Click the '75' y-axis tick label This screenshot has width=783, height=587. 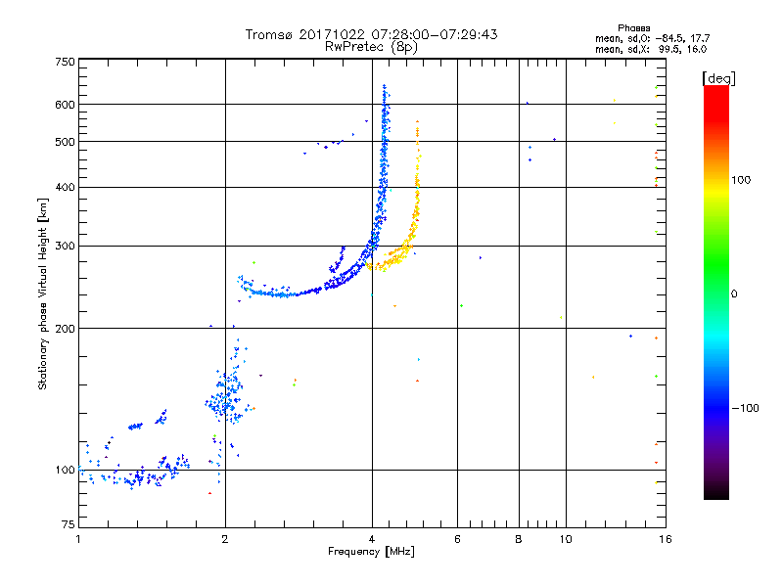[69, 524]
